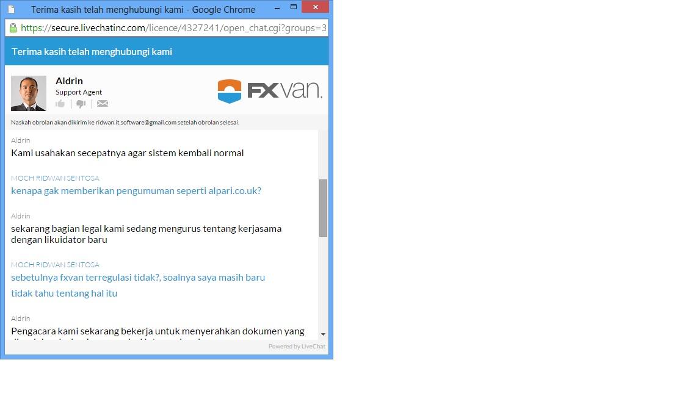The height and width of the screenshot is (418, 699).
Task: Click message starting 'Pengacara kami sekarang bekerja'
Action: [158, 331]
